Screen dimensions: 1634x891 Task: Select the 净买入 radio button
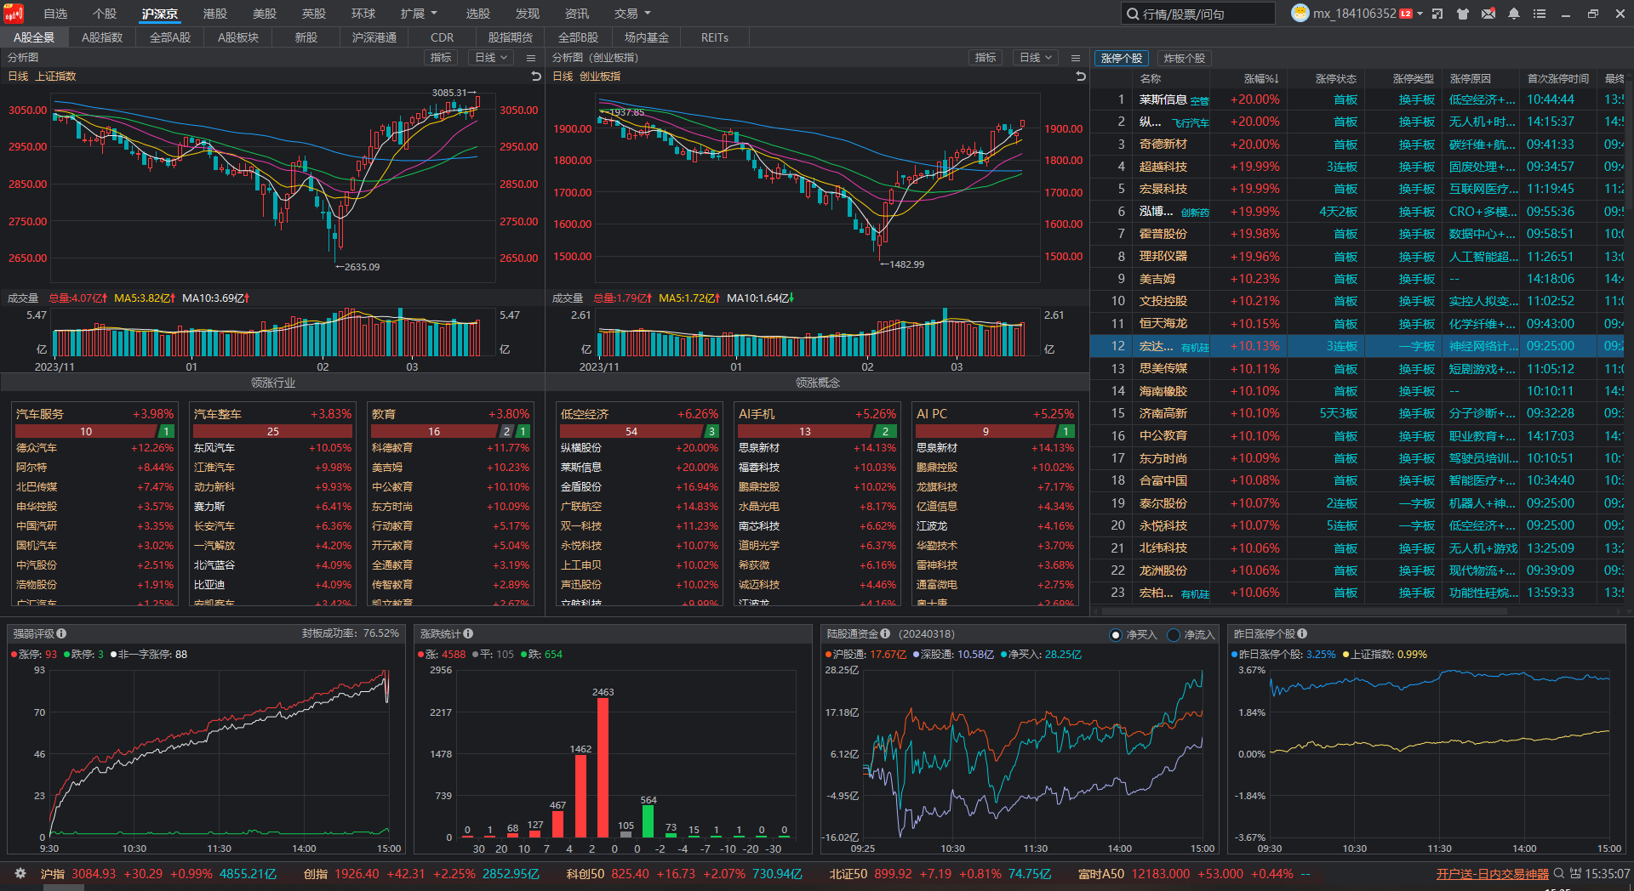tap(1117, 635)
